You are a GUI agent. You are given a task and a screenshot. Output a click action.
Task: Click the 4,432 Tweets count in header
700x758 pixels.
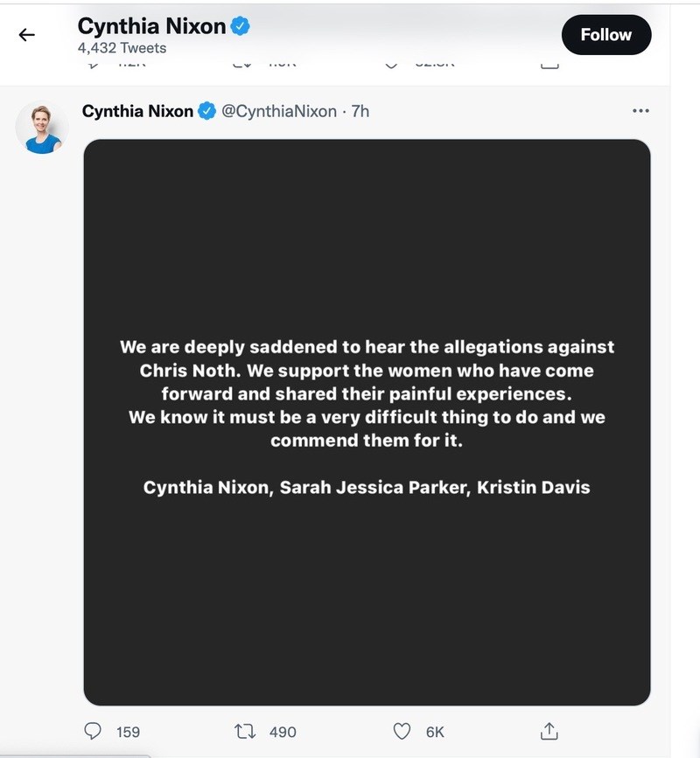tap(122, 48)
